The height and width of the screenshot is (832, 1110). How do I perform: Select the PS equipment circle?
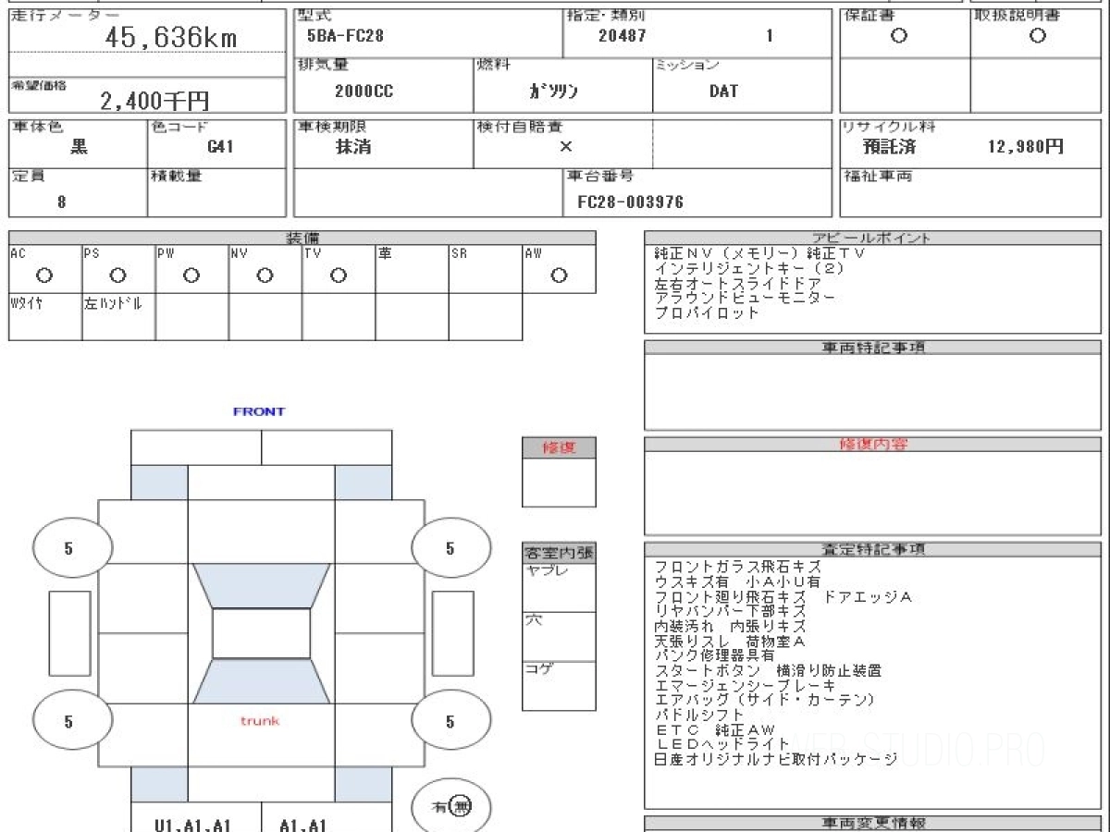117,275
